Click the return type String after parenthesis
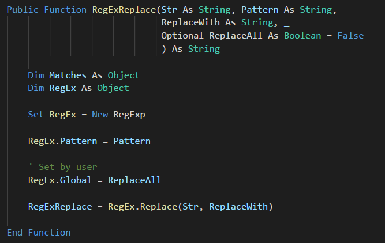This screenshot has height=243, width=385. pyautogui.click(x=204, y=50)
